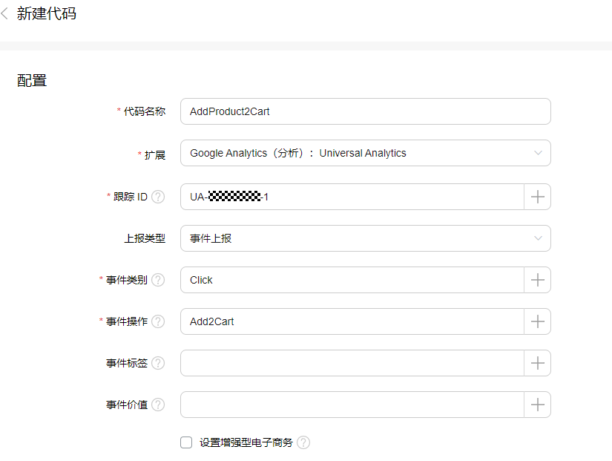Click the back arrow beside 新建代码

pyautogui.click(x=5, y=14)
